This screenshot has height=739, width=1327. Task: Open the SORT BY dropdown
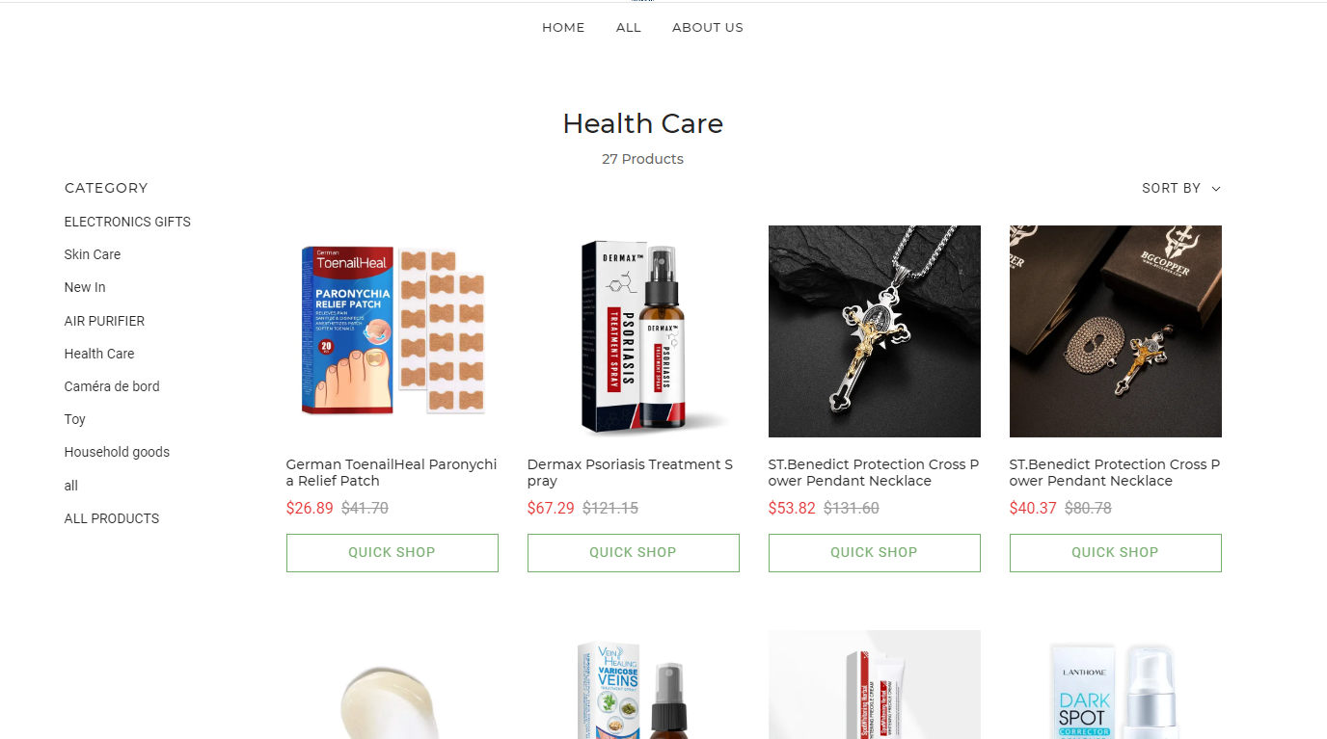pyautogui.click(x=1180, y=188)
